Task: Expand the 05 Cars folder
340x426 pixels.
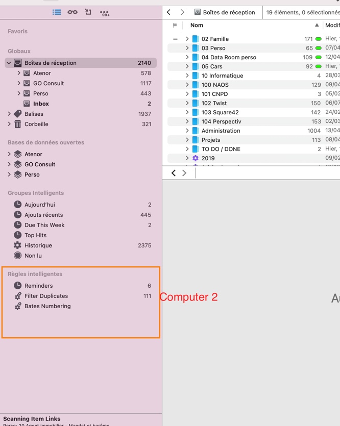Action: tap(187, 66)
